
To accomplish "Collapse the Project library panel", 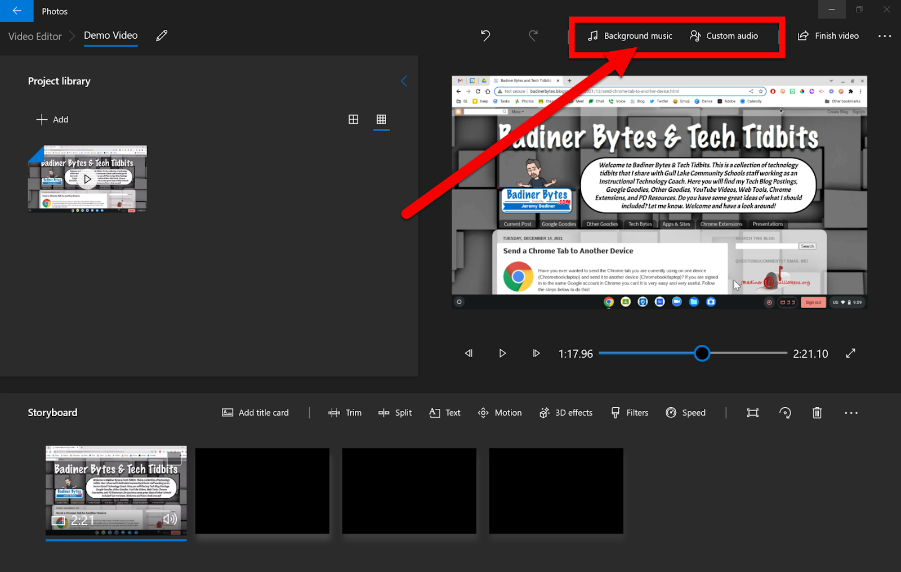I will [x=404, y=81].
